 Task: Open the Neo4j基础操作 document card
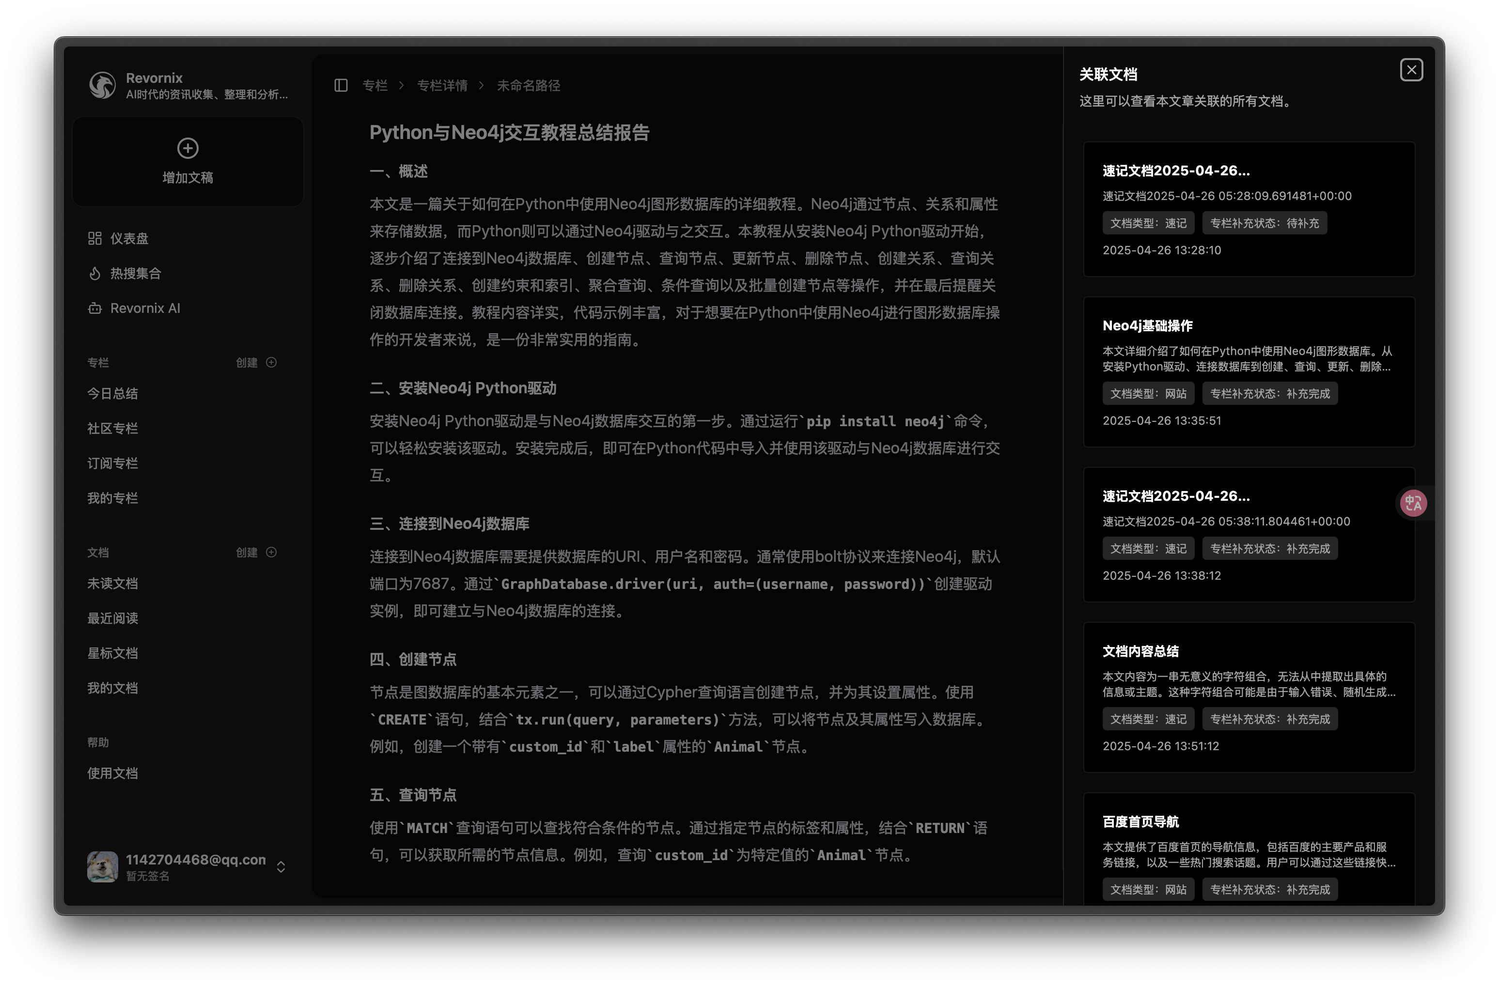(1249, 372)
